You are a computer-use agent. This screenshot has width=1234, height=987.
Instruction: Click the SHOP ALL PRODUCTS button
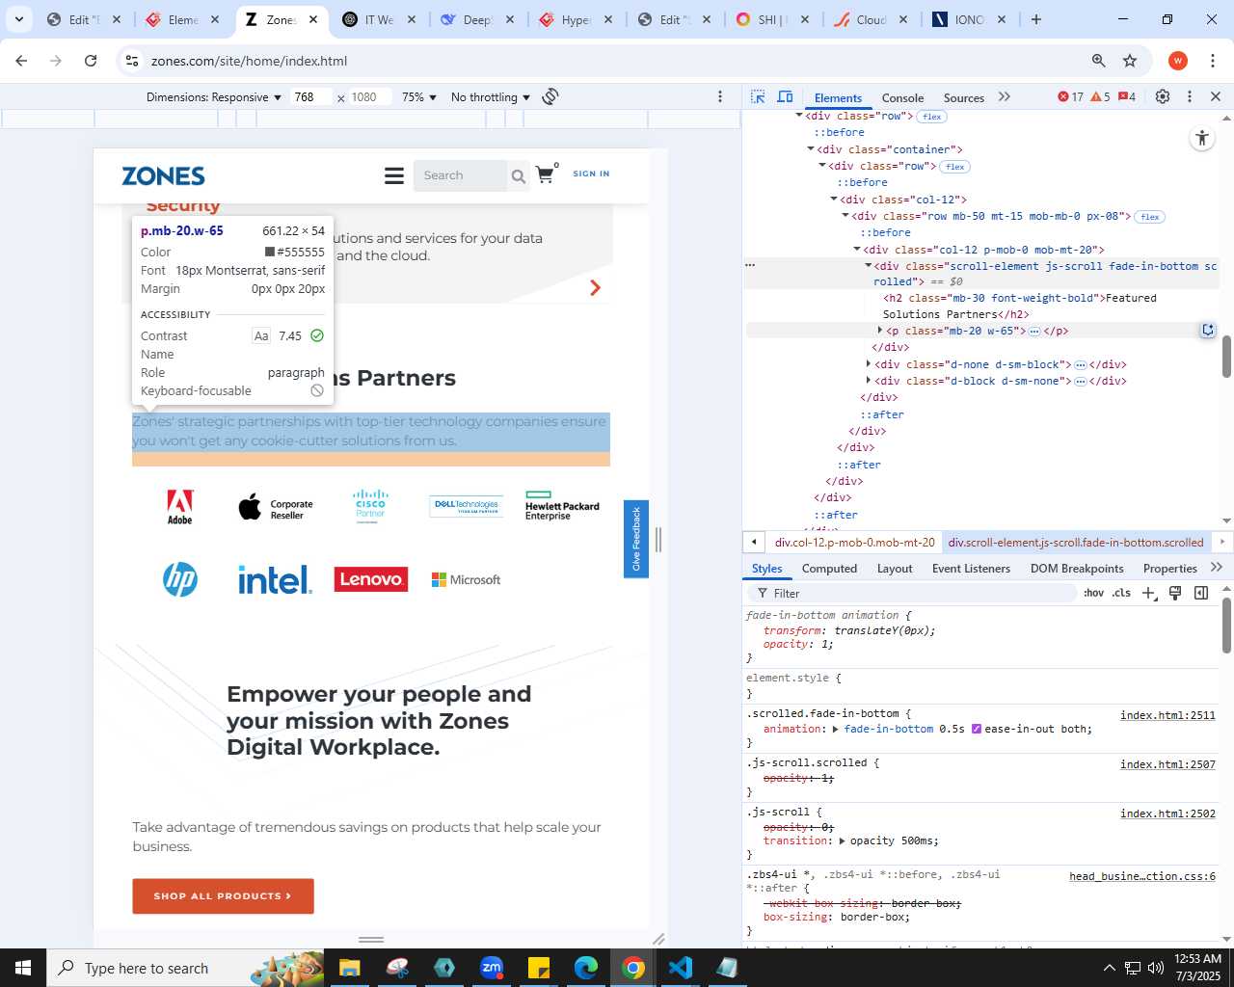[223, 895]
